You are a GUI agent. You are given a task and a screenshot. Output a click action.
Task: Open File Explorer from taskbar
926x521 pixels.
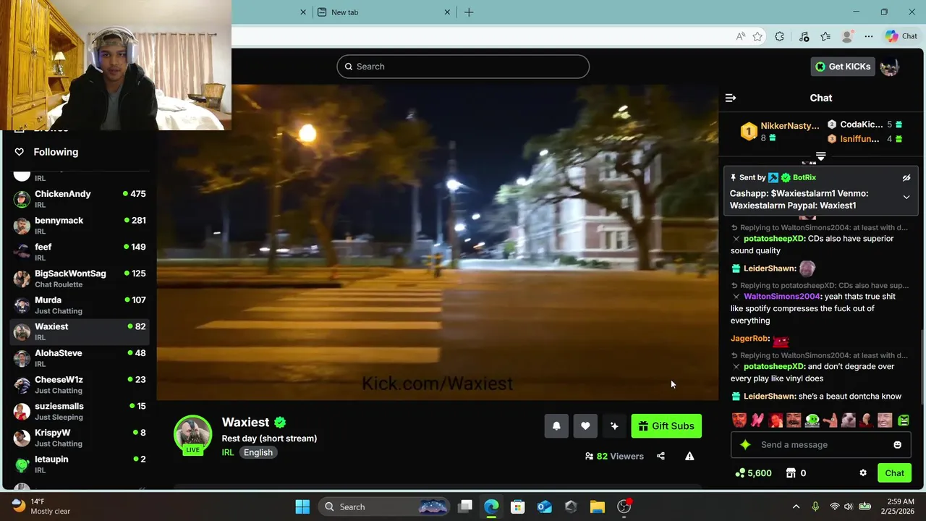click(597, 507)
